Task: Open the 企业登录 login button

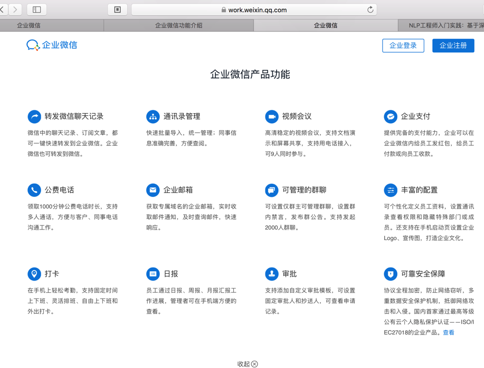Action: (403, 46)
